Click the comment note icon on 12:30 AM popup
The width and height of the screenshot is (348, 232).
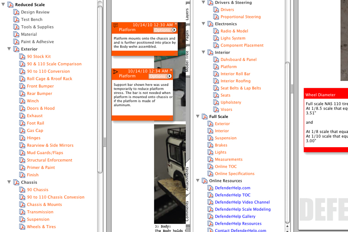[115, 25]
